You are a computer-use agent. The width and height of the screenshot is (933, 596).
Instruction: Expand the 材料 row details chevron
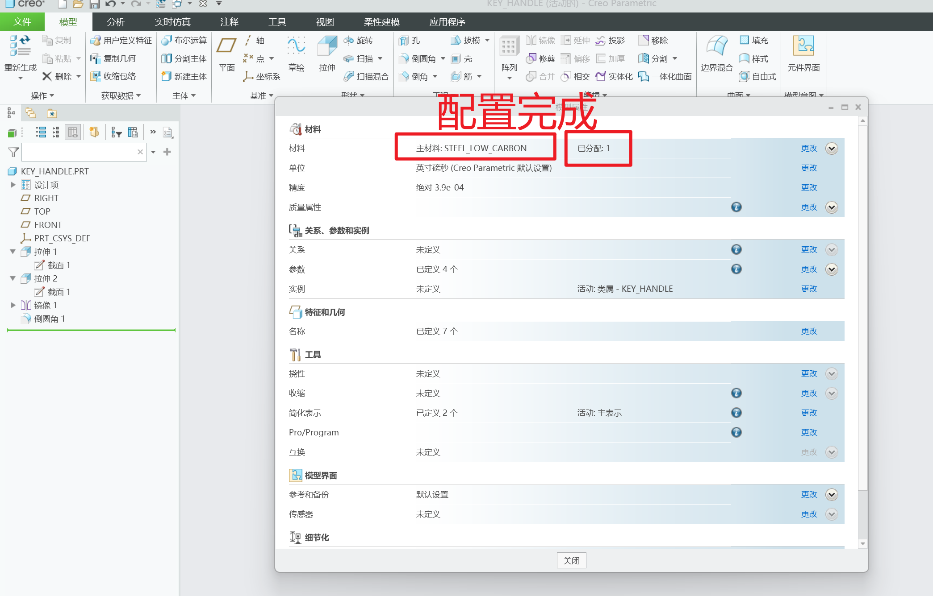click(831, 149)
